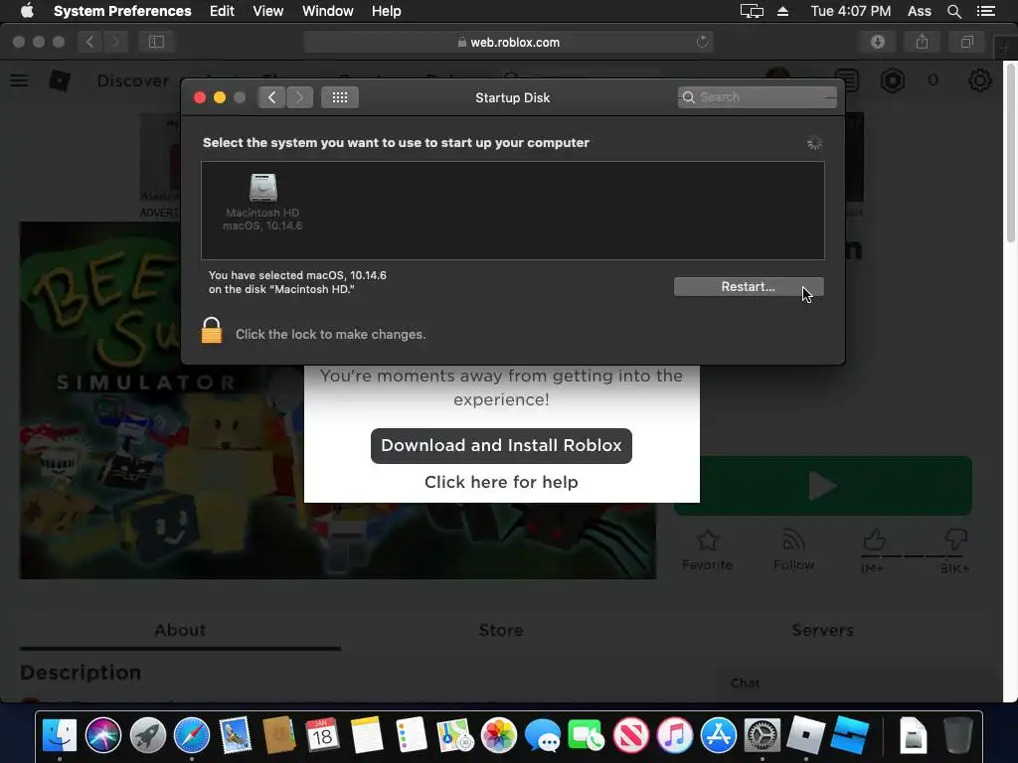
Task: Open Messages from the Dock
Action: 543,735
